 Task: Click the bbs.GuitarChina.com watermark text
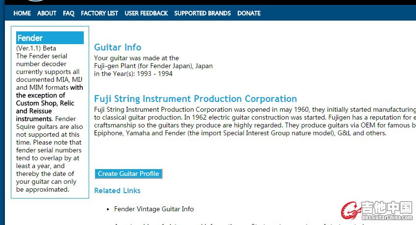387,217
